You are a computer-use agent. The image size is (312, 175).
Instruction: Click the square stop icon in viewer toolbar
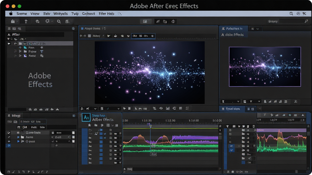click(x=89, y=36)
